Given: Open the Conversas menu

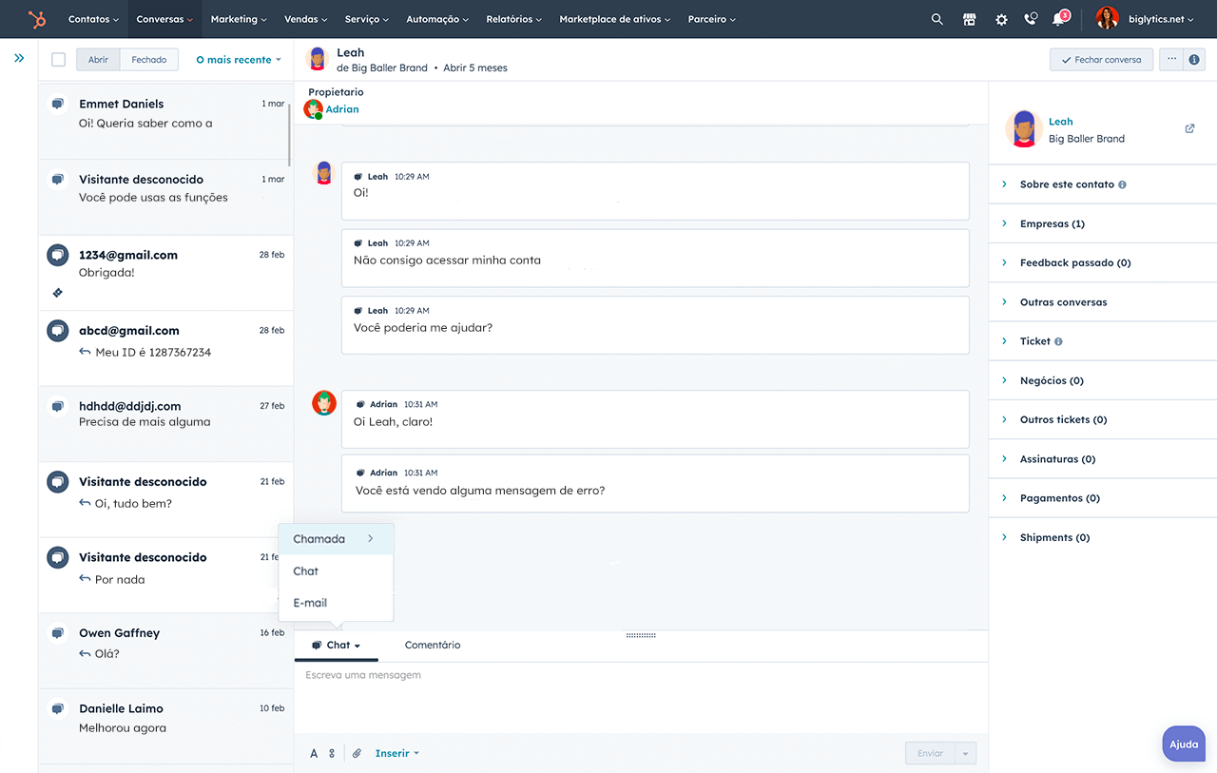Looking at the screenshot, I should (x=164, y=19).
